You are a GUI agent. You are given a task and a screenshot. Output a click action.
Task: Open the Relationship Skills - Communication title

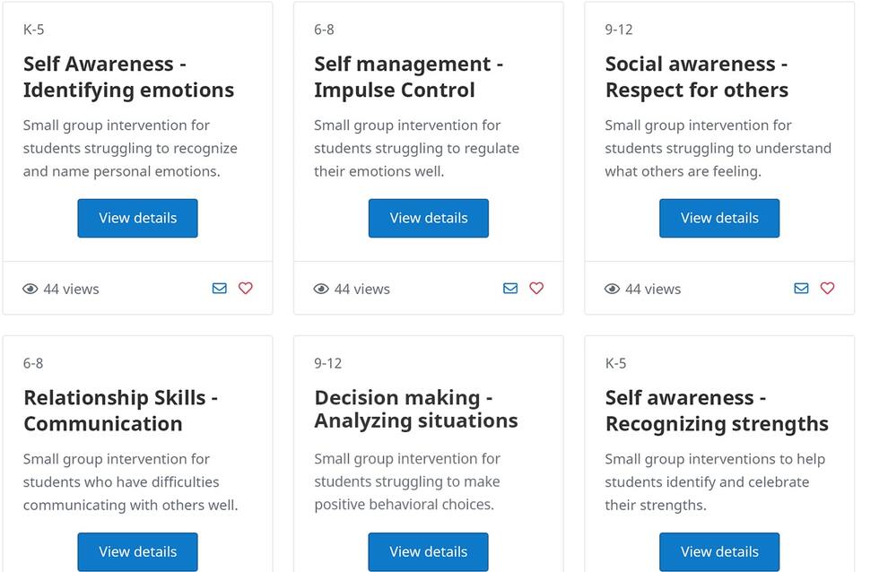click(x=120, y=411)
